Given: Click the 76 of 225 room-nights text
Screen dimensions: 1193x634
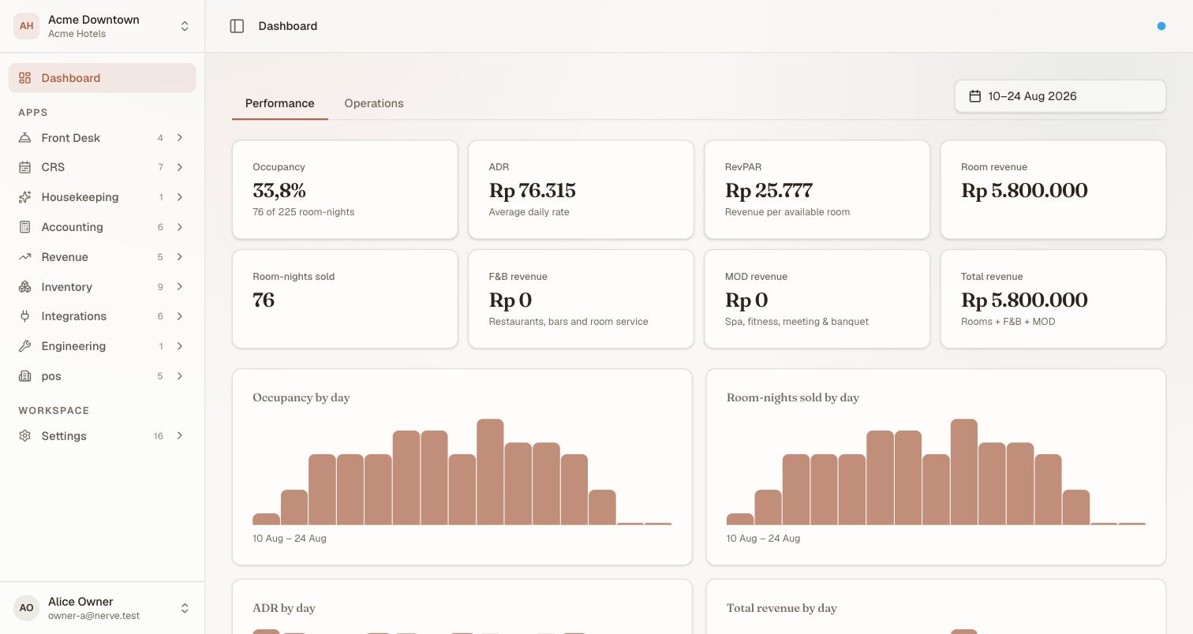Looking at the screenshot, I should coord(304,212).
